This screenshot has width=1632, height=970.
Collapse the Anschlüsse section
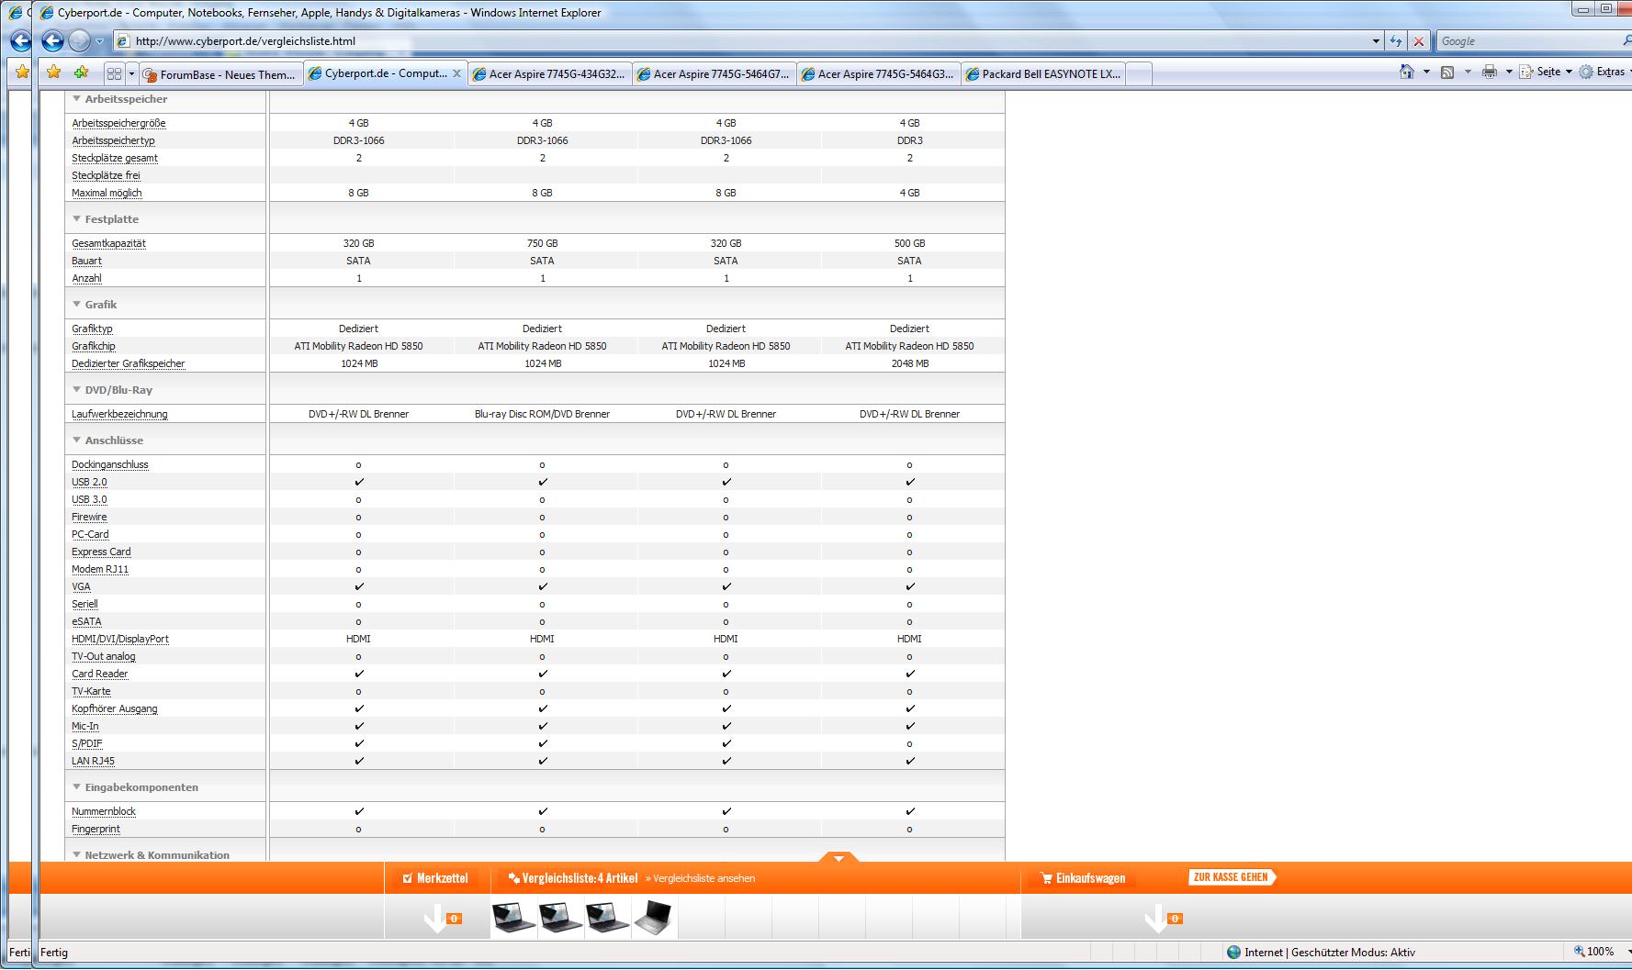(77, 440)
